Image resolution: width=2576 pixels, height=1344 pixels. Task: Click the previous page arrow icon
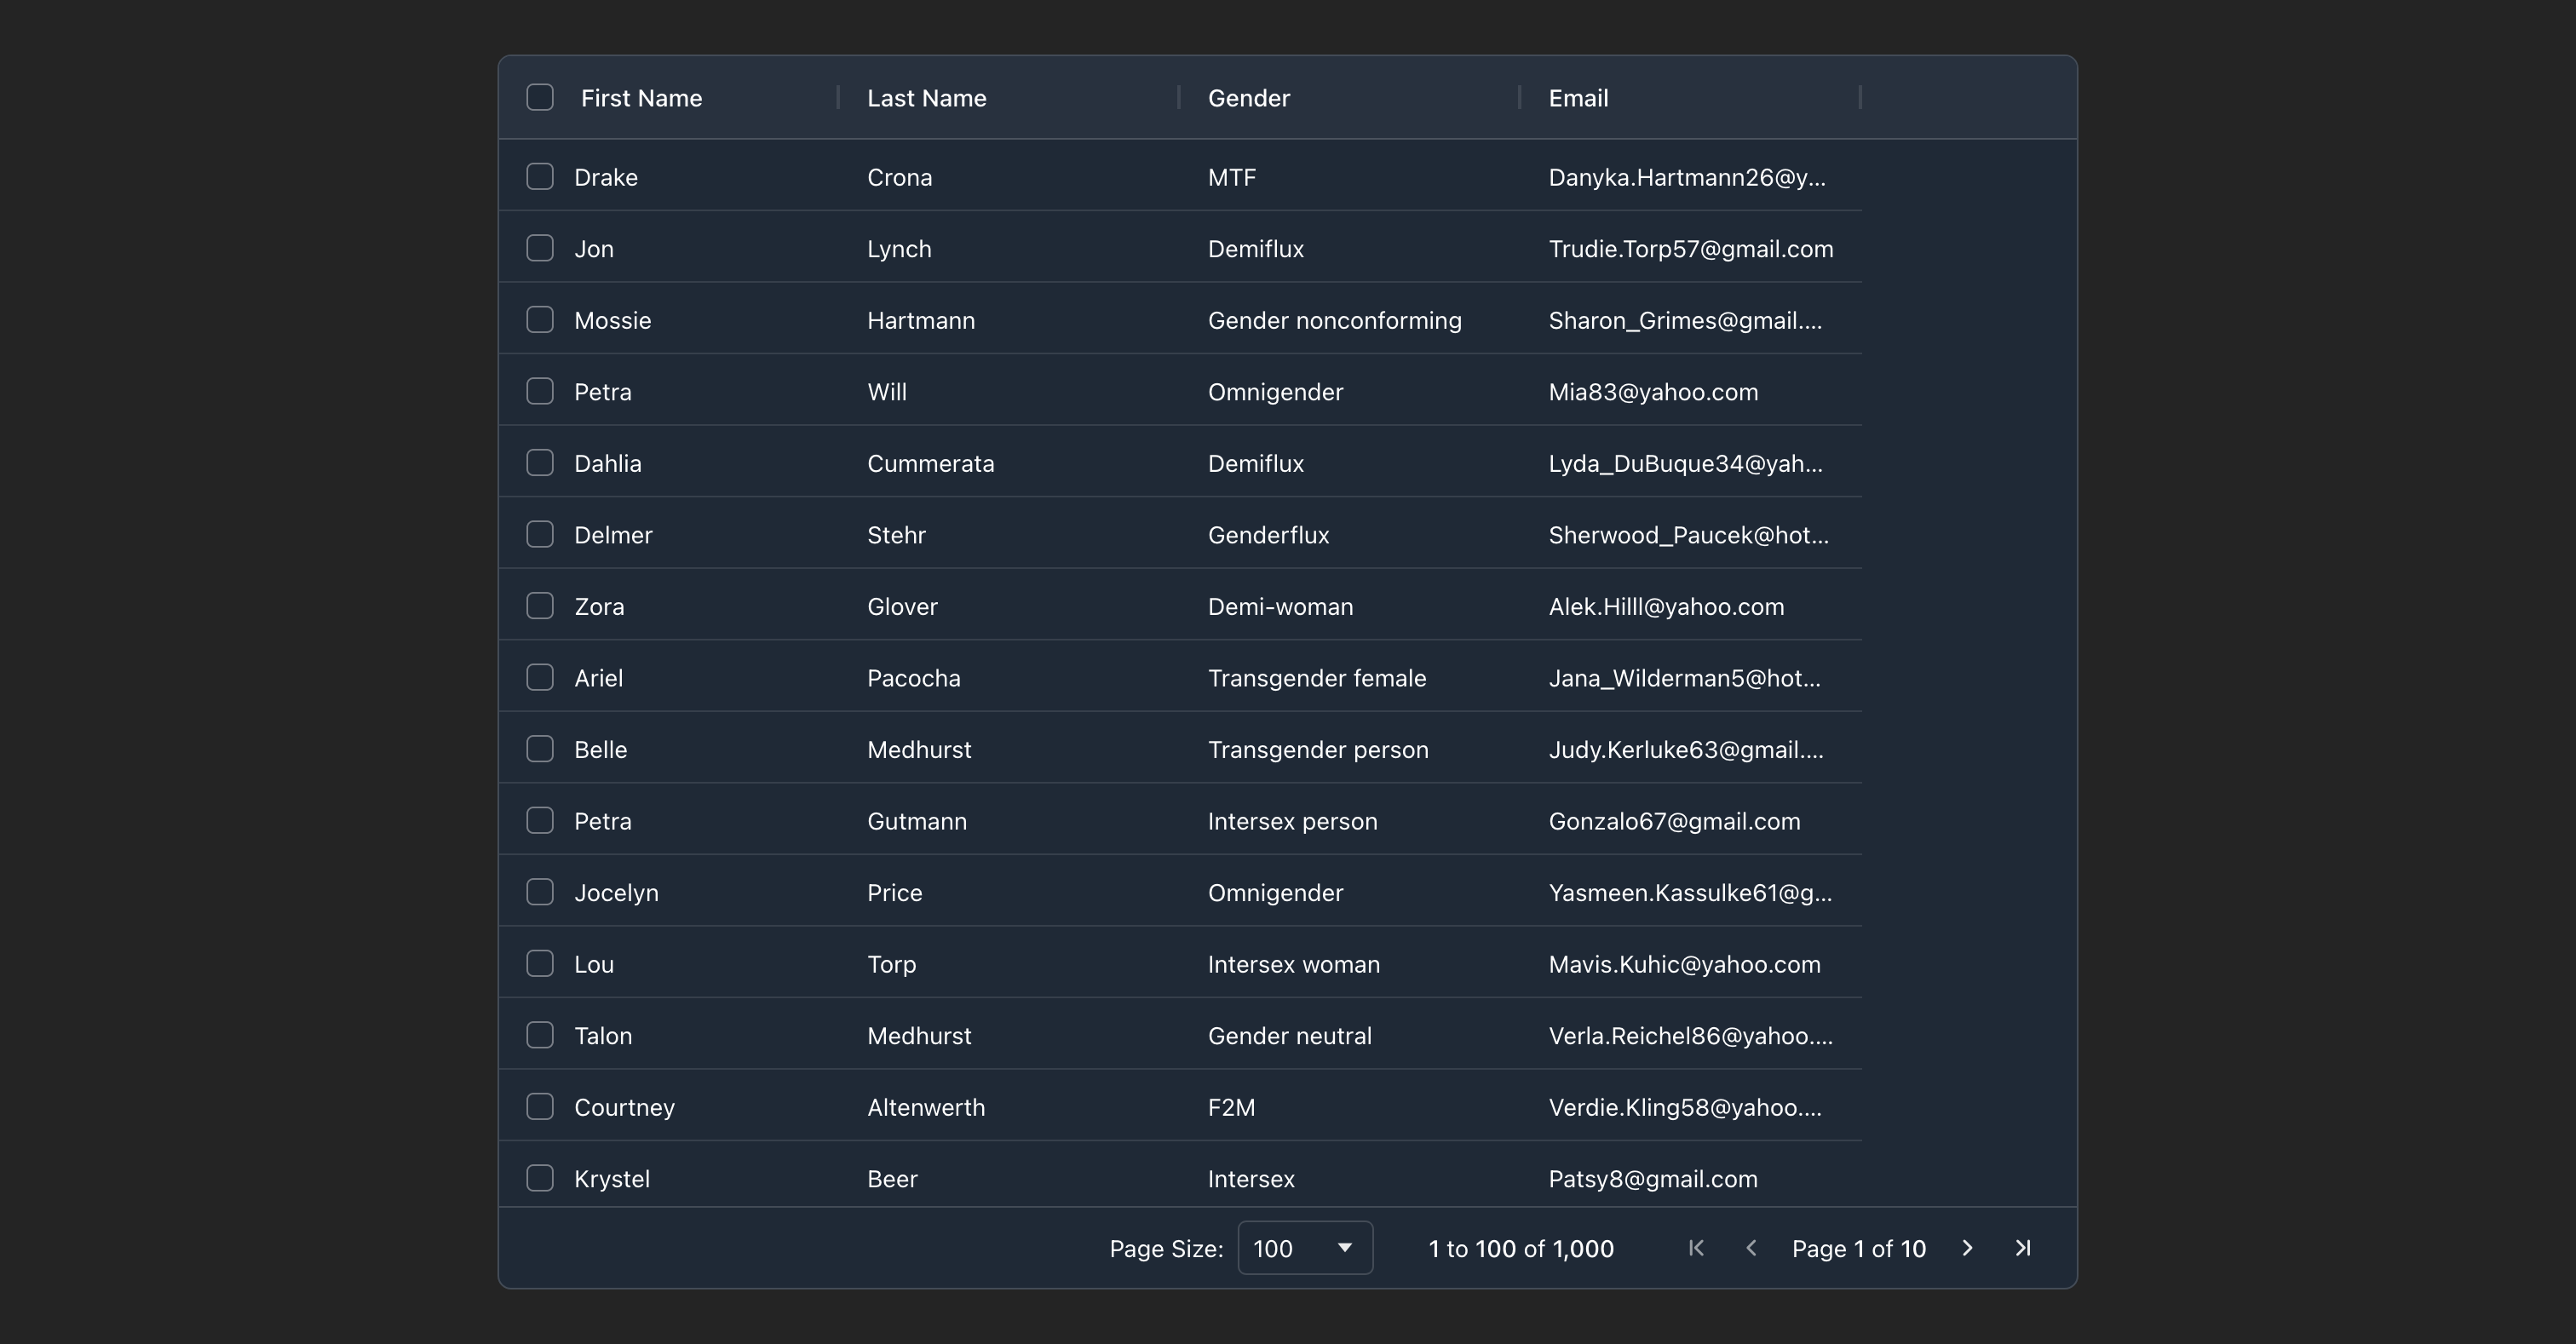click(x=1751, y=1248)
